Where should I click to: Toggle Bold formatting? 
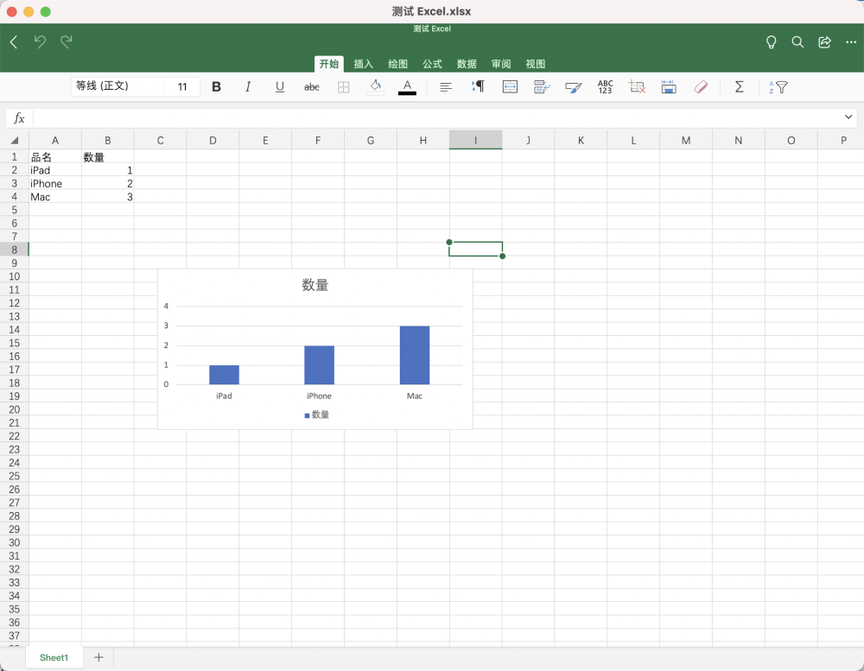coord(216,87)
